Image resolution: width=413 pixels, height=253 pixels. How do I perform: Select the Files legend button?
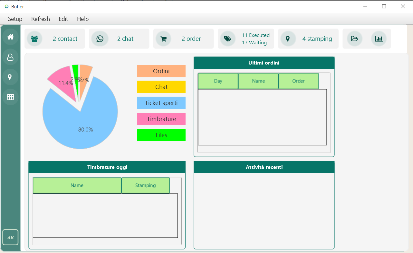[x=161, y=135]
